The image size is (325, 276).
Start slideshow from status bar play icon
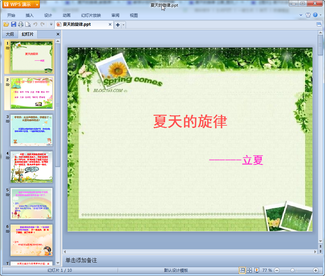(256, 270)
